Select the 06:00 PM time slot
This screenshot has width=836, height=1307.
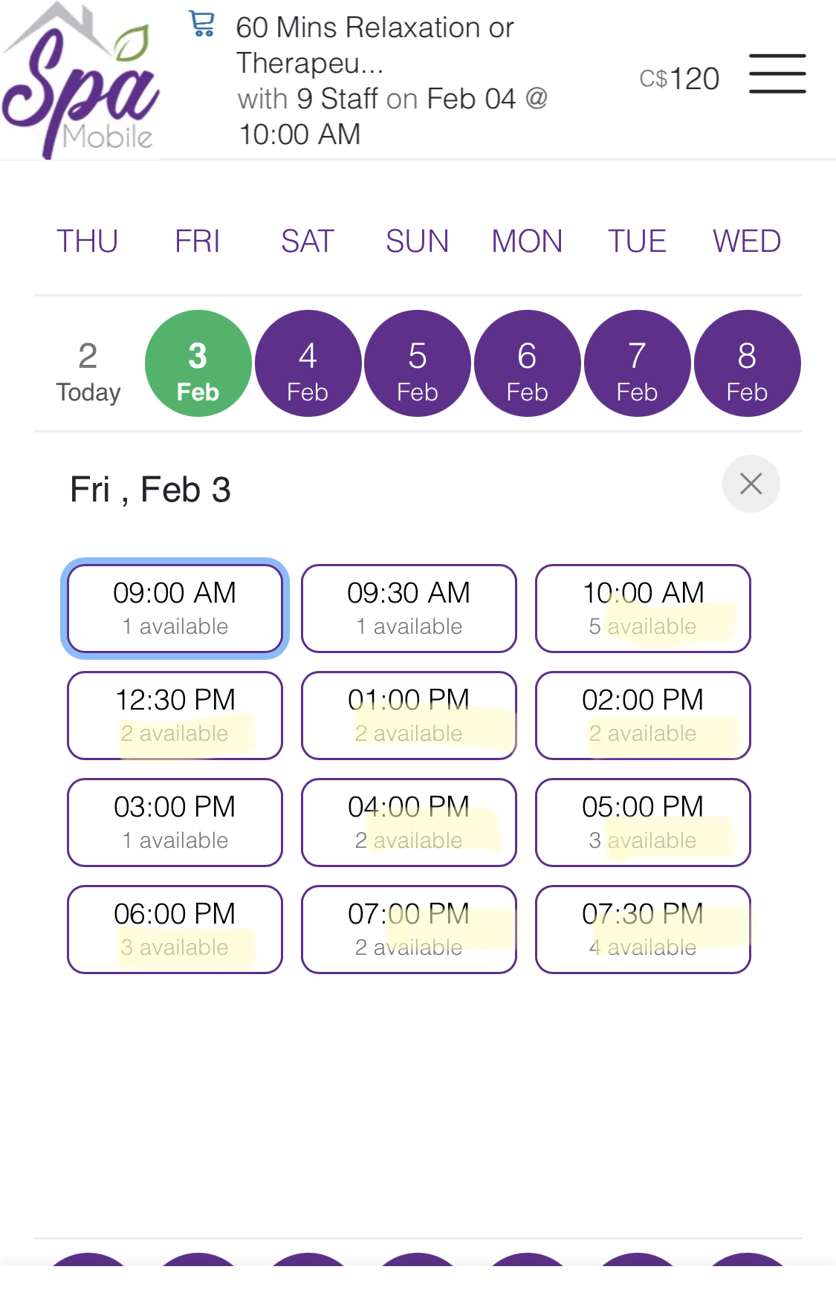[x=175, y=930]
